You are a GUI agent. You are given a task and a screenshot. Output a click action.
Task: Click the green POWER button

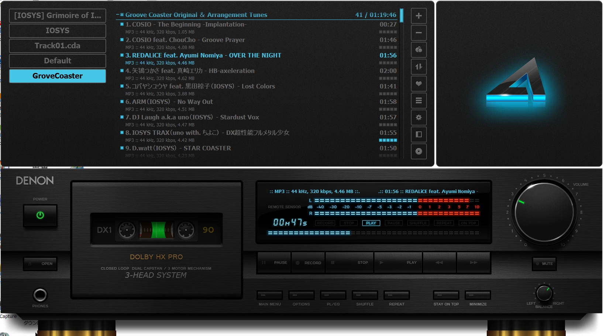coord(40,215)
